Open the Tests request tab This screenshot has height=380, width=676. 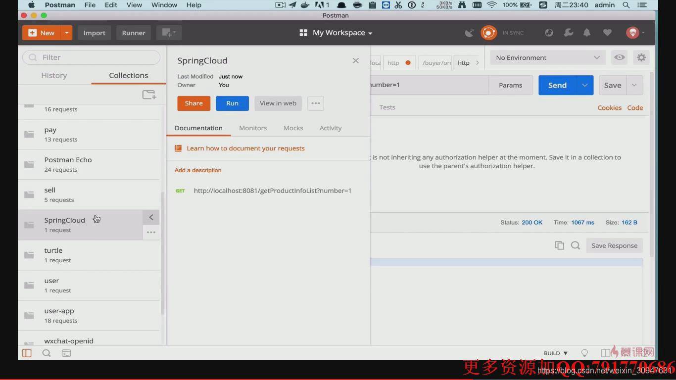click(387, 107)
